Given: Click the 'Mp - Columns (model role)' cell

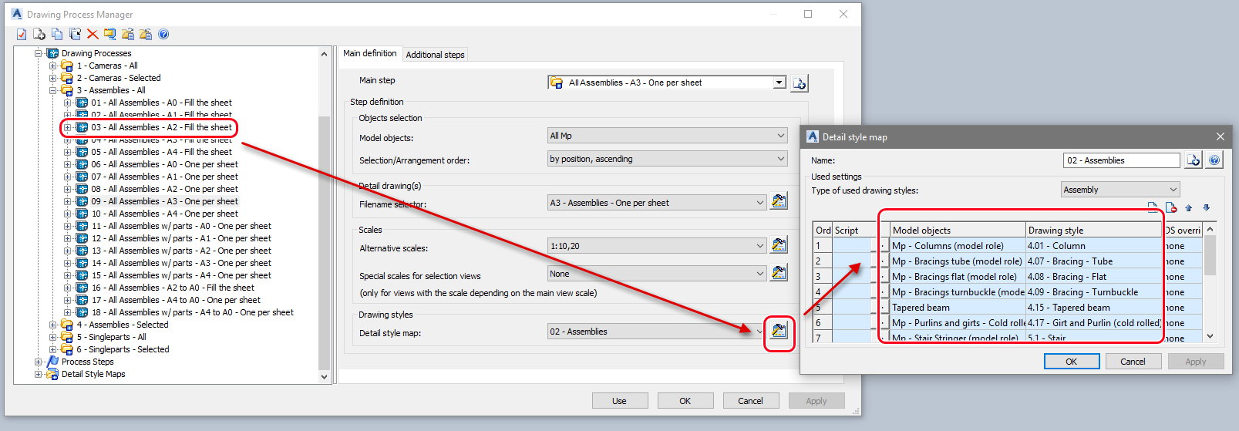Looking at the screenshot, I should pyautogui.click(x=958, y=246).
